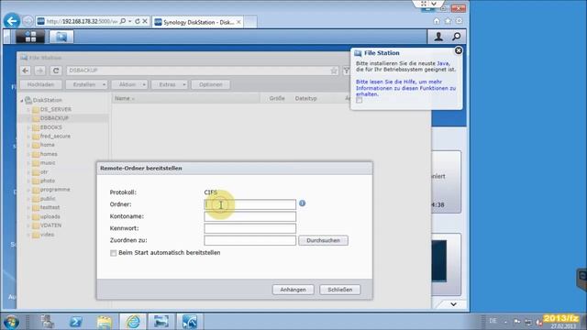Viewport: 587px width, 330px height.
Task: Open the DSM main menu grid icon
Action: [30, 37]
